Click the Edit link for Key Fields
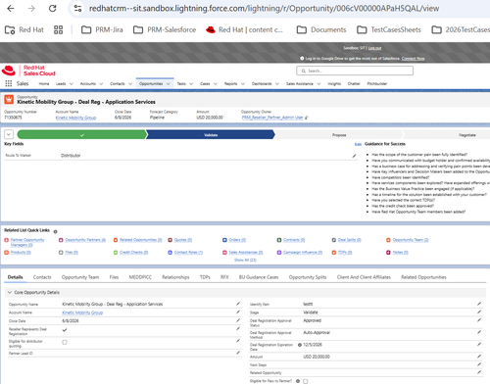The width and height of the screenshot is (490, 384). point(358,144)
